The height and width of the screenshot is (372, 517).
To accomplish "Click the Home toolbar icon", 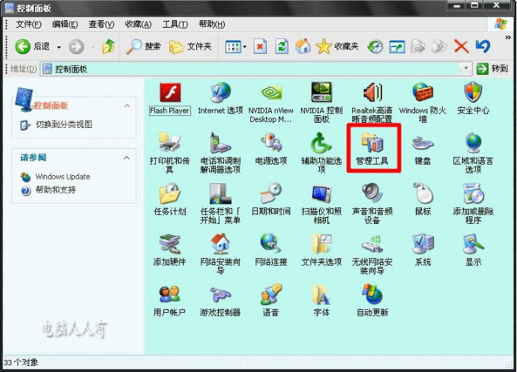I will coord(303,46).
